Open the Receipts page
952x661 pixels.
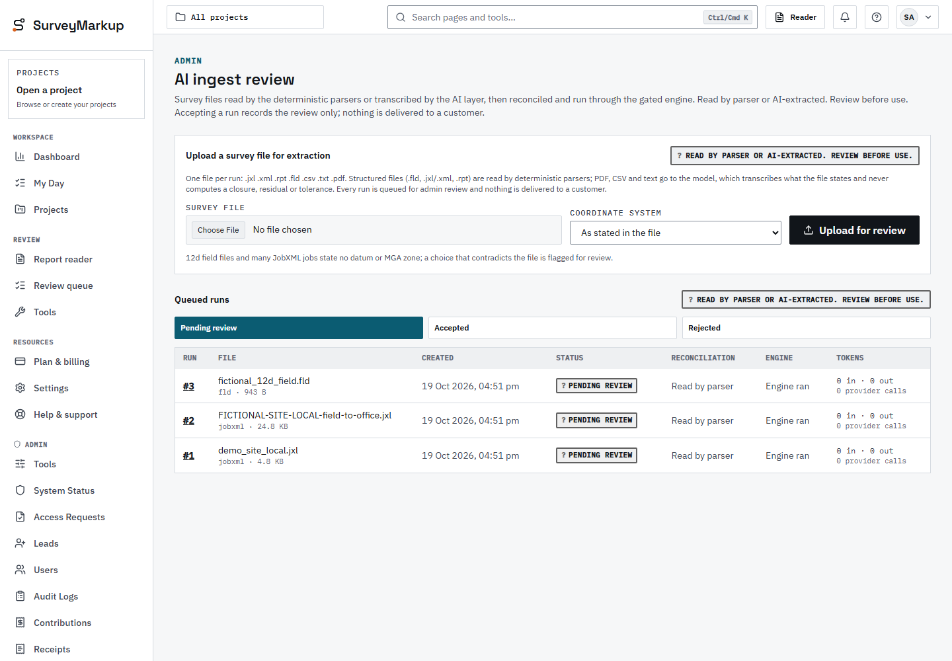point(76,649)
